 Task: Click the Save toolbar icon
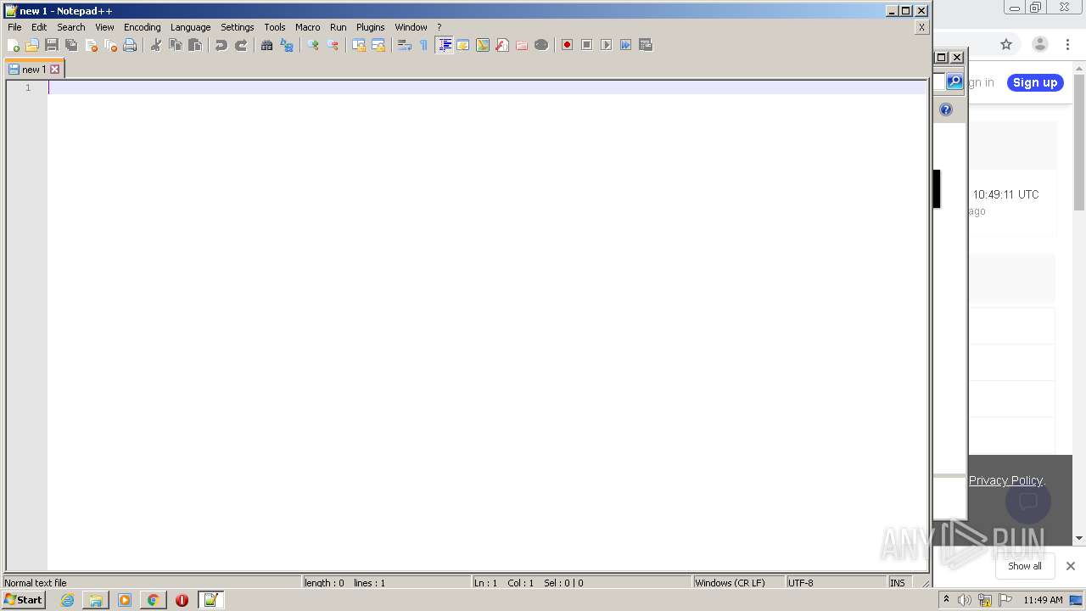point(52,45)
